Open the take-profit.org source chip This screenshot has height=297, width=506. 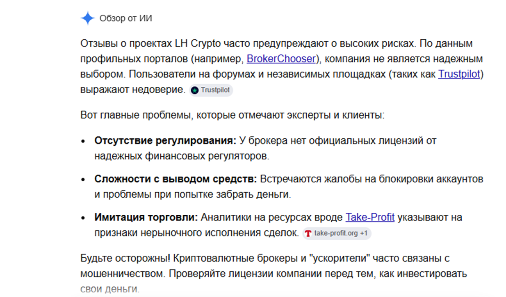coord(337,234)
